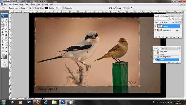Commit the crop with the checkmark

115,8
